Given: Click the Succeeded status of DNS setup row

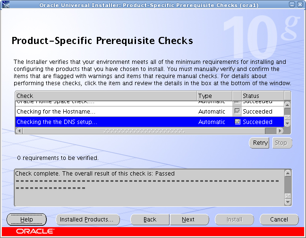Looking at the screenshot, I should [257, 122].
